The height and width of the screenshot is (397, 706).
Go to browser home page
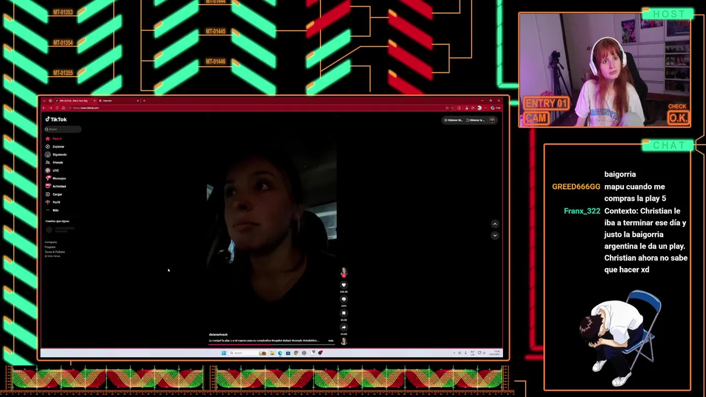(63, 108)
